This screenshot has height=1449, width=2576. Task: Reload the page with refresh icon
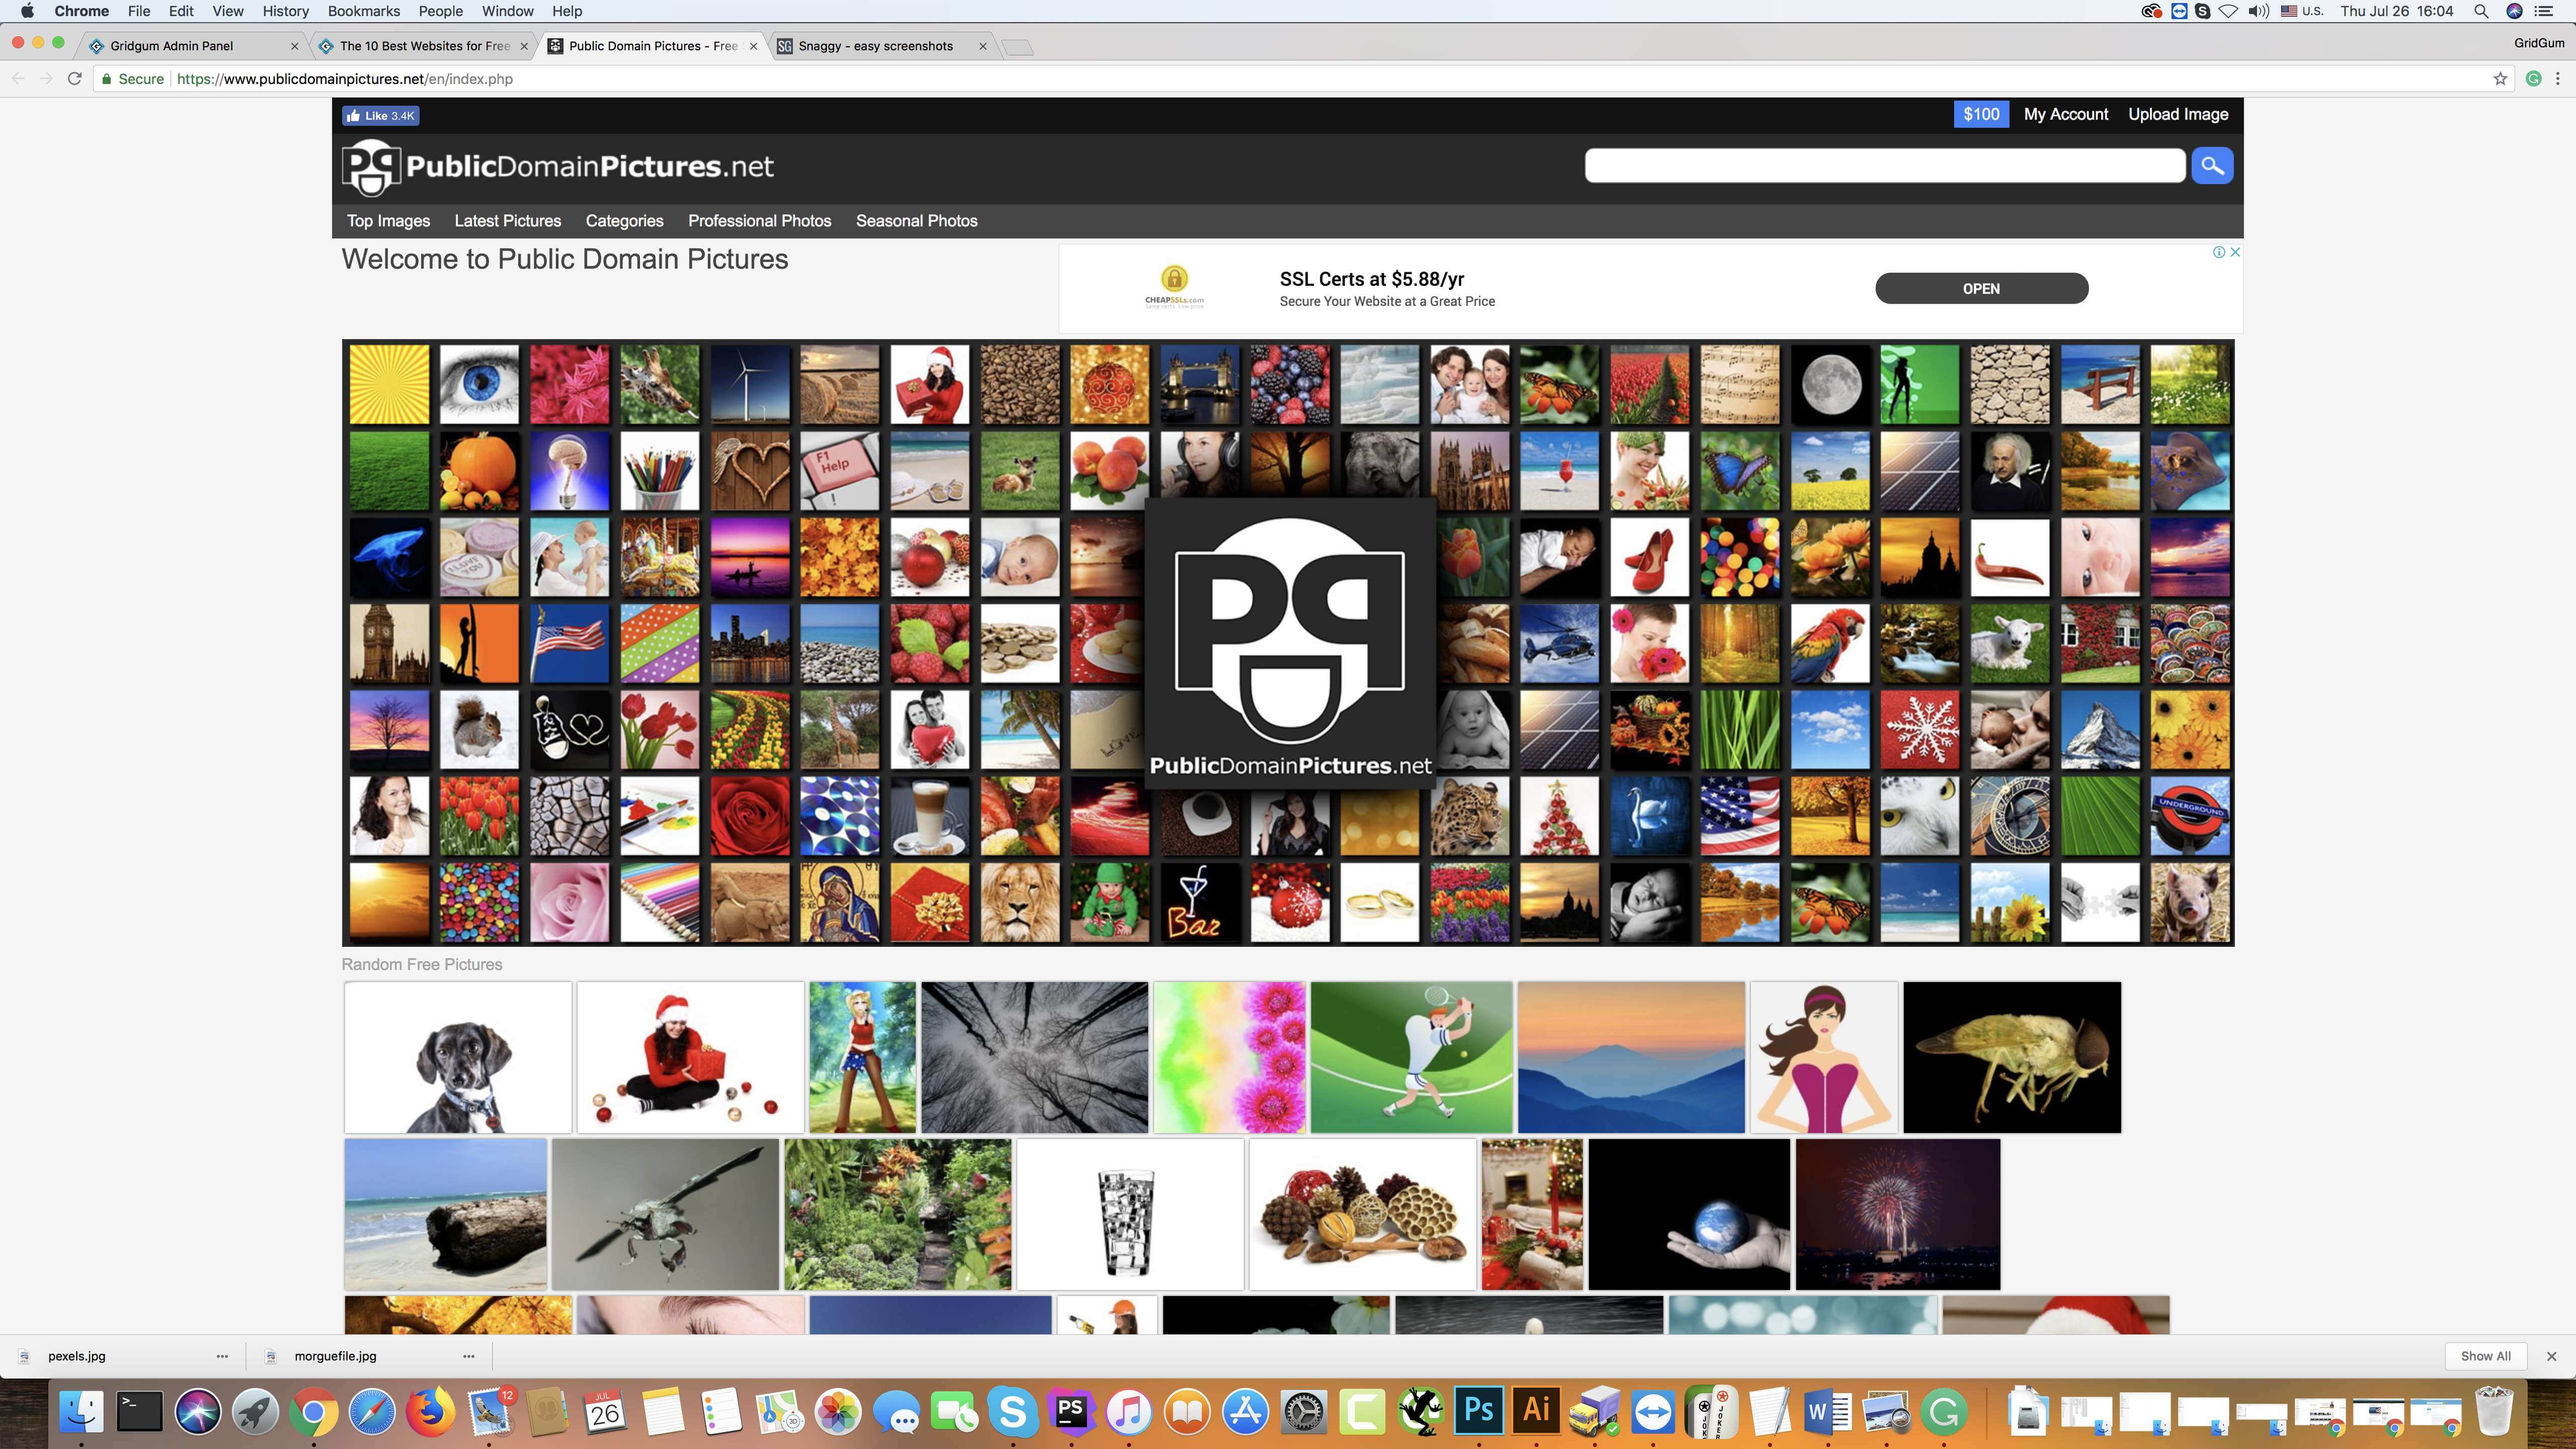coord(74,79)
